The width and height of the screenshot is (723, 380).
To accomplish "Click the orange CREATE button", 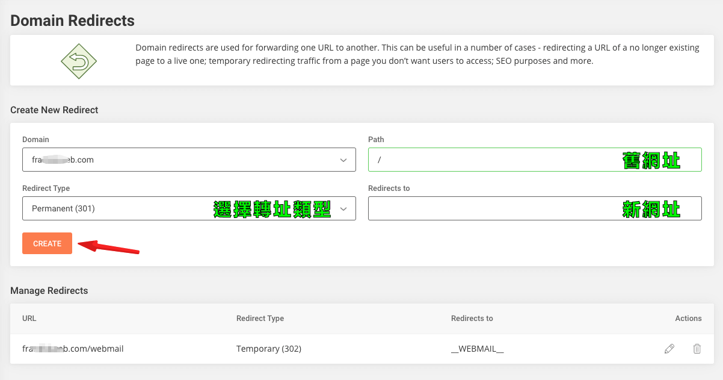I will (x=47, y=243).
